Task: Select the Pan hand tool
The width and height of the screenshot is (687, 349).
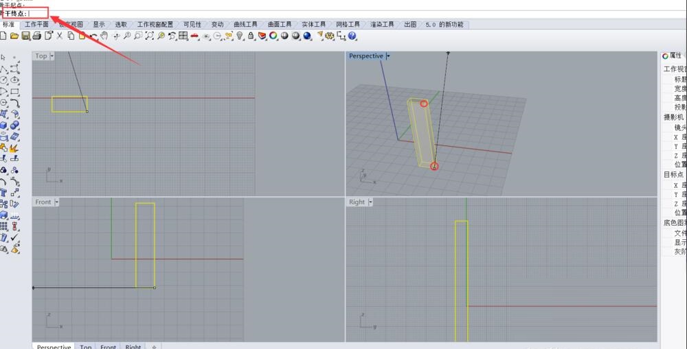Action: 104,36
